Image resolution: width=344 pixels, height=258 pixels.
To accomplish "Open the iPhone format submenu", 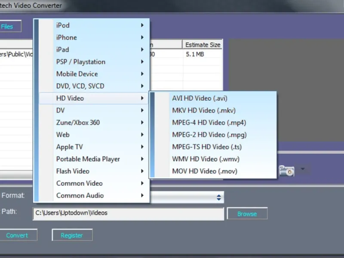I will [94, 37].
